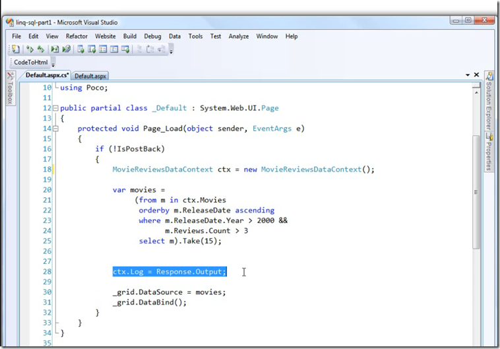Open the Test View window icon
500x349 pixels.
pyautogui.click(x=80, y=49)
